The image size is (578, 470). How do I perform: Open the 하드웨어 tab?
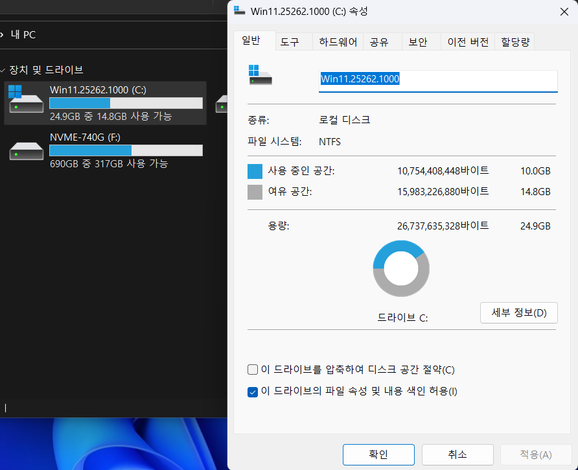(x=338, y=41)
